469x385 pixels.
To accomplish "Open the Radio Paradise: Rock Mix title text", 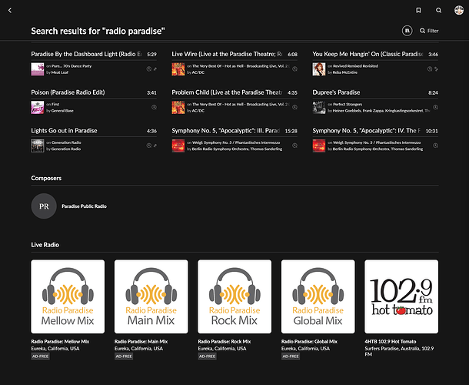I will (225, 342).
